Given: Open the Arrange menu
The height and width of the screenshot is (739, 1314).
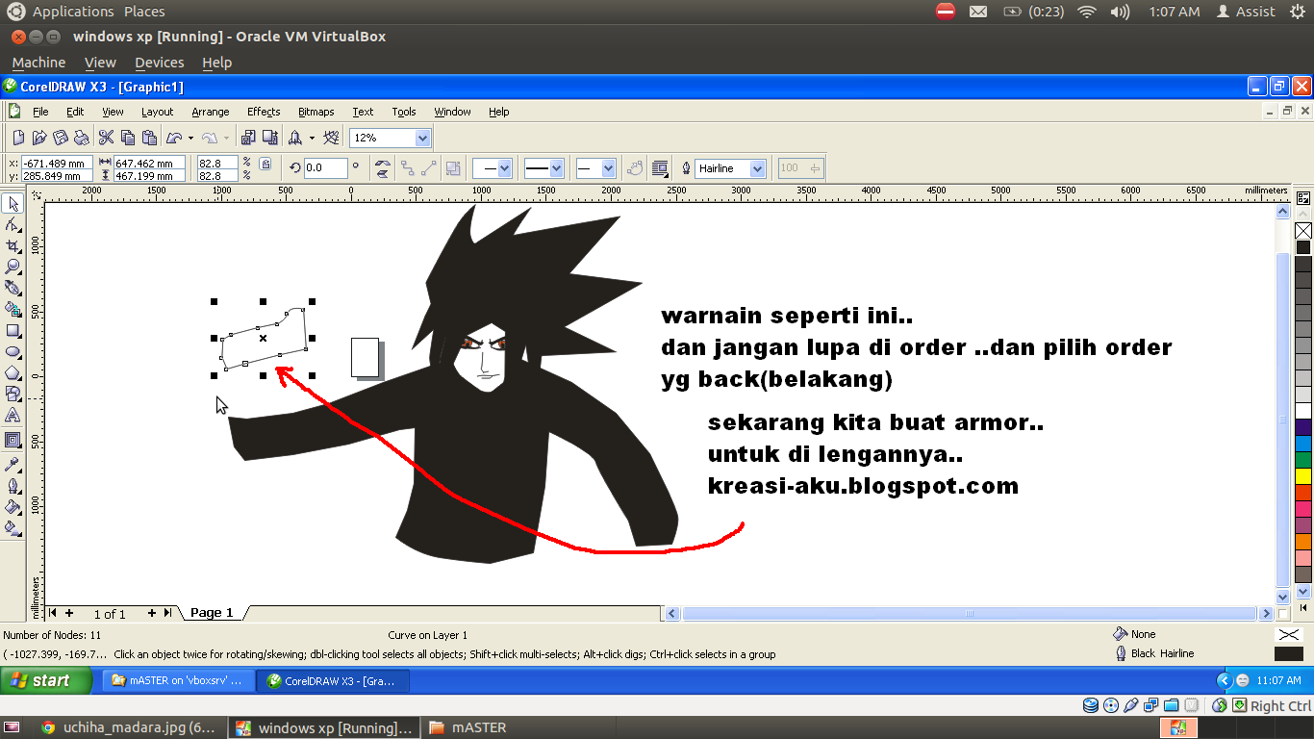Looking at the screenshot, I should [x=211, y=112].
